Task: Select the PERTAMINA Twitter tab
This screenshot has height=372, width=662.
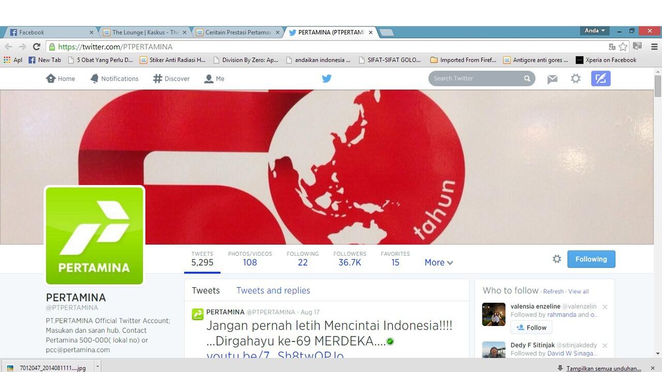Action: coord(330,32)
